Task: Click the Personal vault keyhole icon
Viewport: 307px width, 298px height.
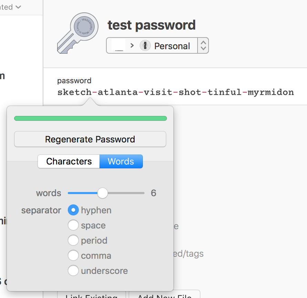Action: click(x=145, y=46)
